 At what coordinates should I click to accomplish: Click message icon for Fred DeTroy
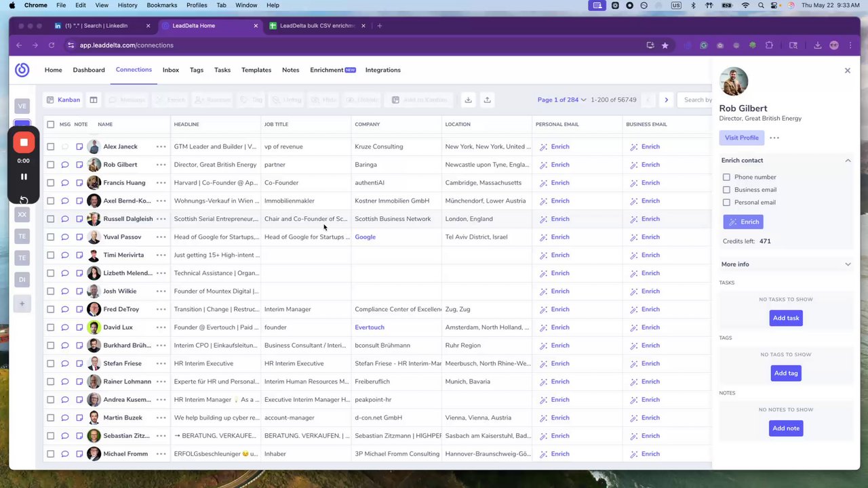click(x=65, y=309)
